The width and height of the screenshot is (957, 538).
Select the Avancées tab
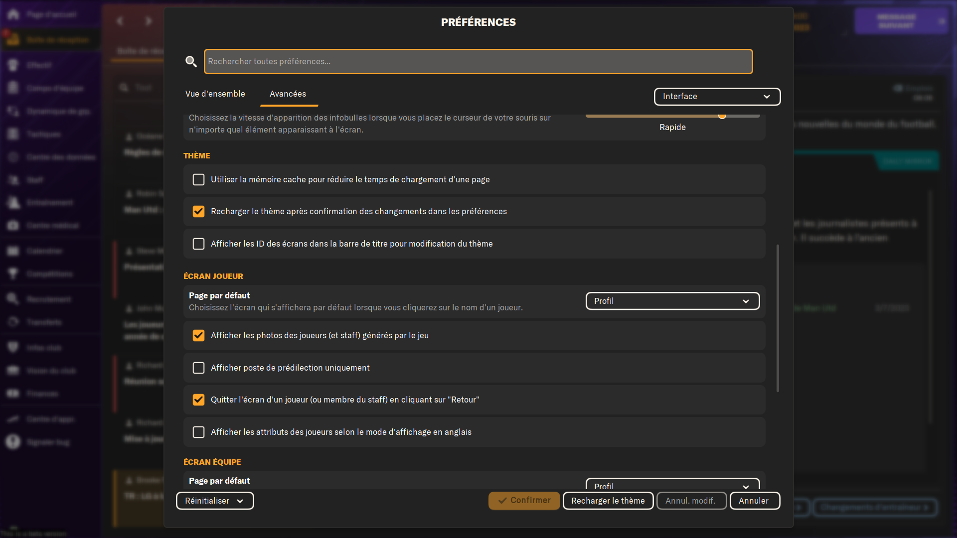pos(288,94)
